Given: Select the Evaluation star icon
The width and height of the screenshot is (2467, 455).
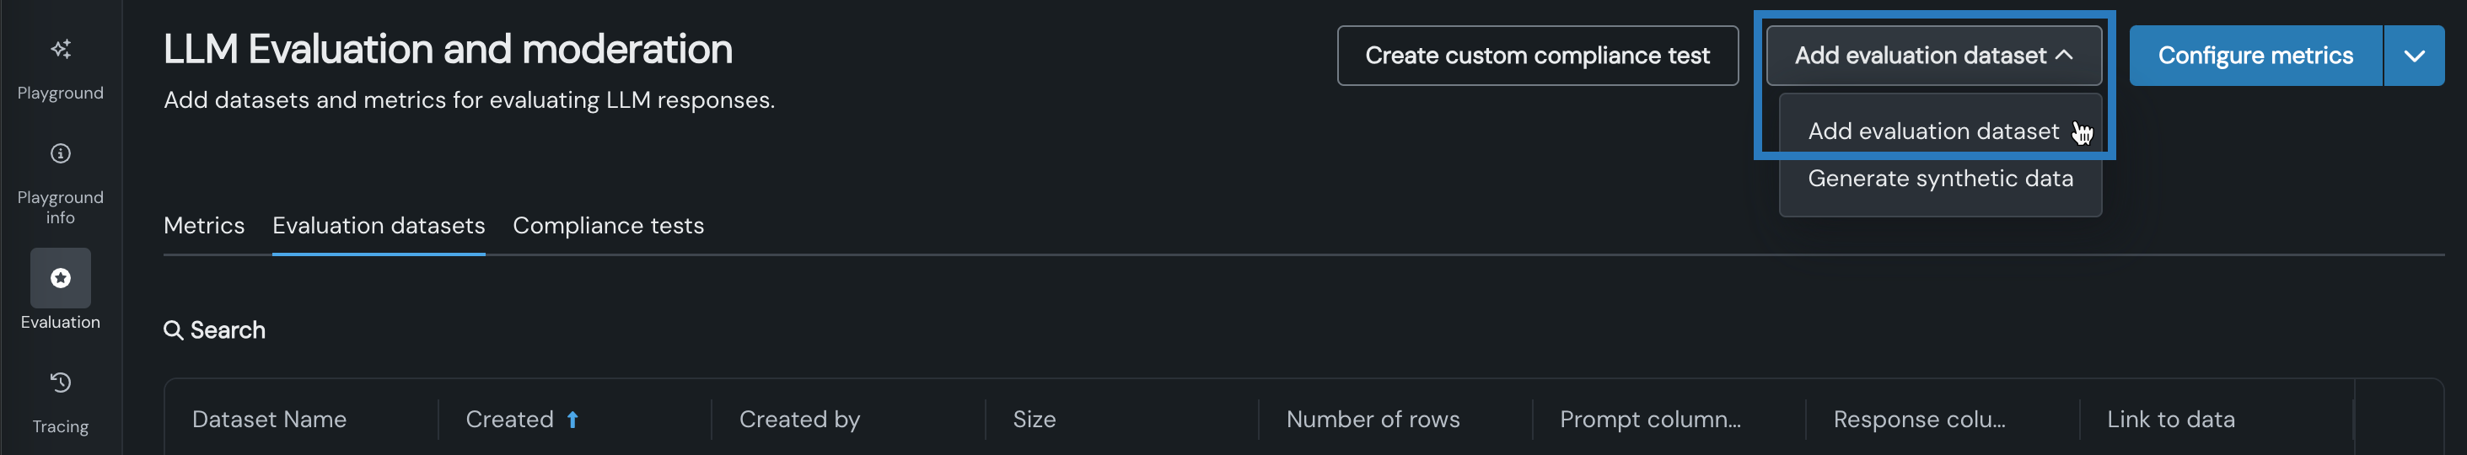Looking at the screenshot, I should [61, 278].
